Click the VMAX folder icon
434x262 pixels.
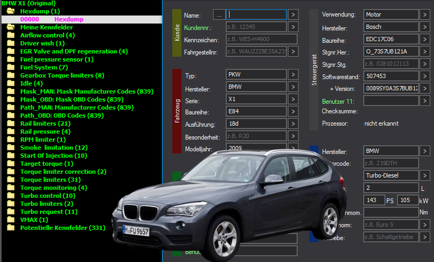click(x=11, y=220)
